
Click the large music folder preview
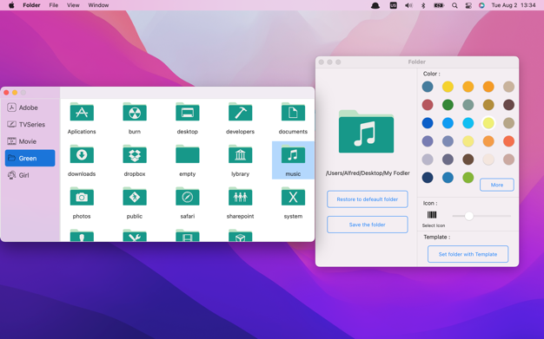(x=366, y=132)
